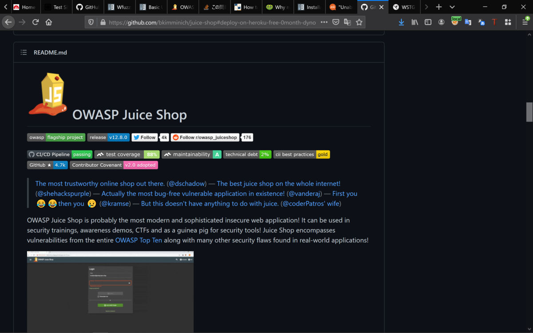
Task: Open the OWASP Top Ten link
Action: pyautogui.click(x=139, y=240)
